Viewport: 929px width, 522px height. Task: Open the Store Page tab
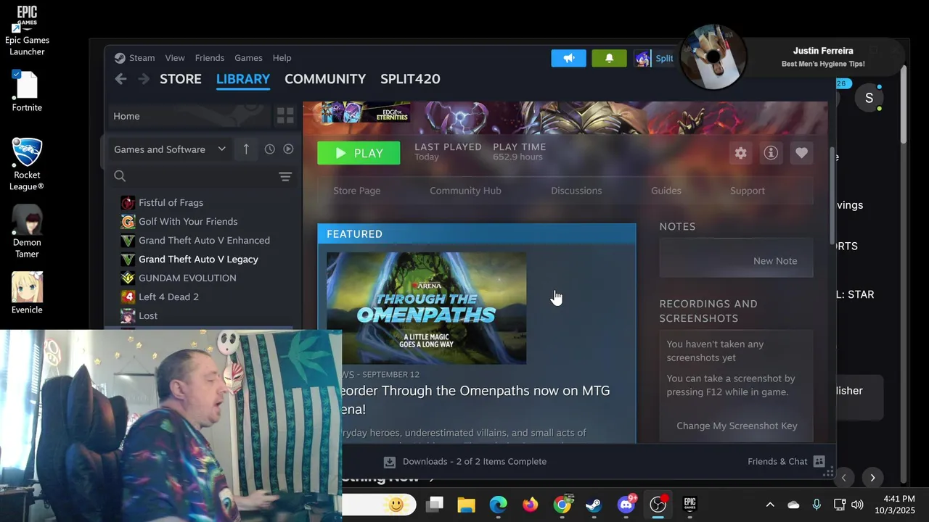(356, 191)
